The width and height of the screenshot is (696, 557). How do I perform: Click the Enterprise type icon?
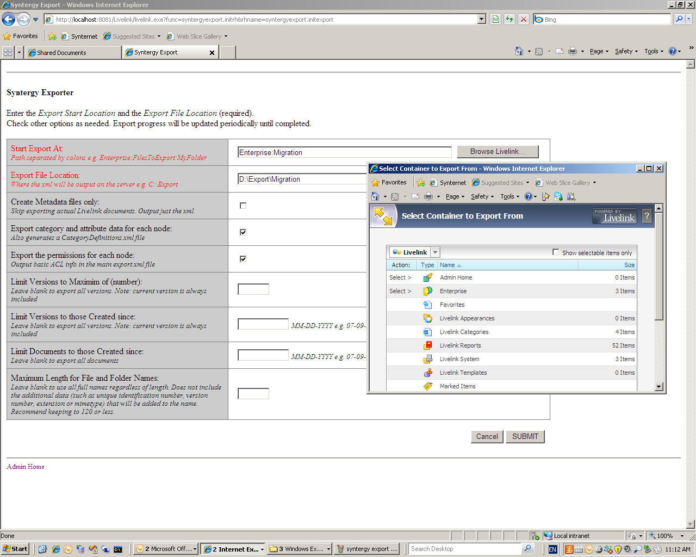[x=428, y=291]
